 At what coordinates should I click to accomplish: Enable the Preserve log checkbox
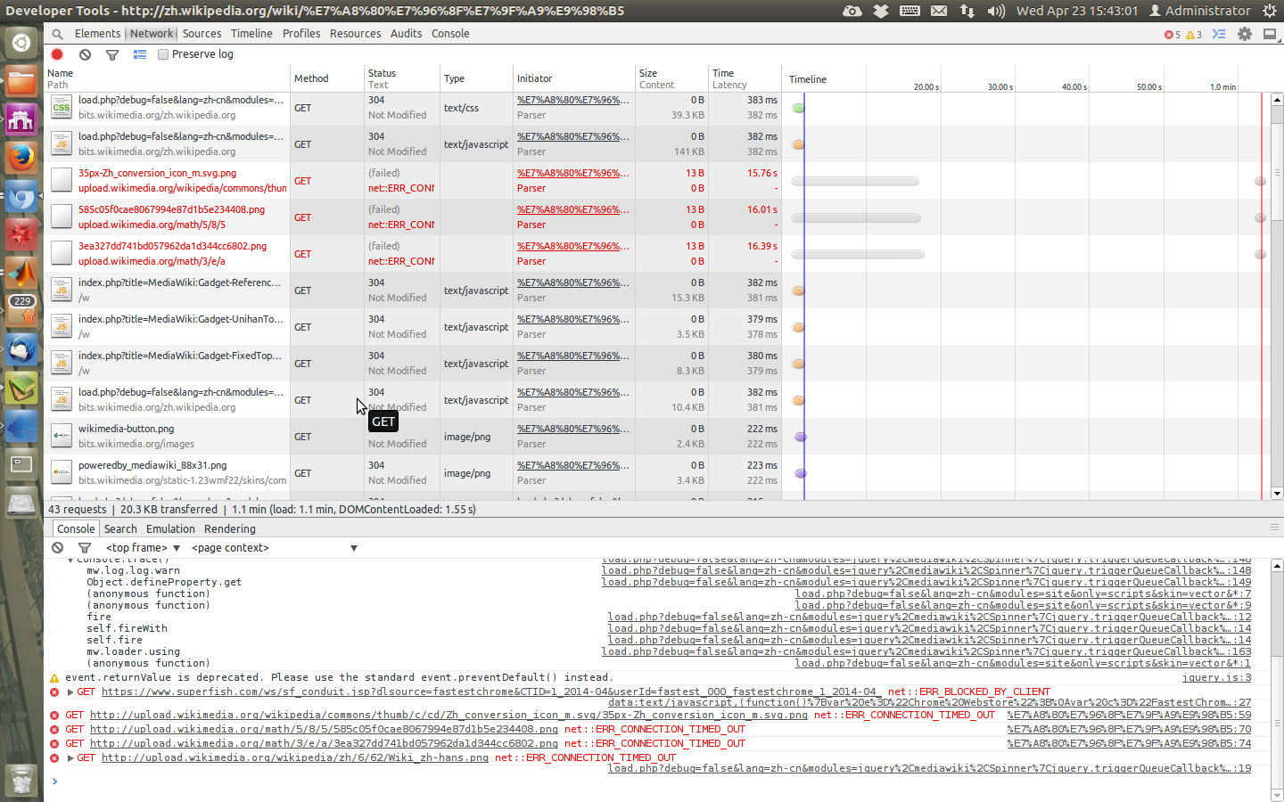[x=163, y=54]
